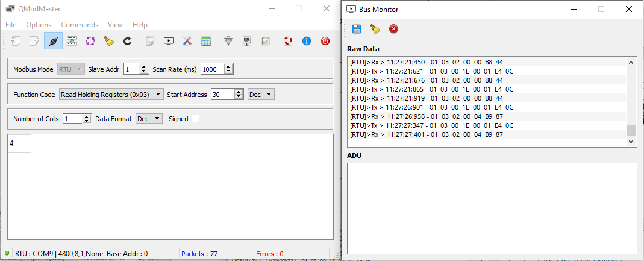This screenshot has width=644, height=261.
Task: Select the Tx 11:27:21:865 raw data row
Action: point(487,89)
